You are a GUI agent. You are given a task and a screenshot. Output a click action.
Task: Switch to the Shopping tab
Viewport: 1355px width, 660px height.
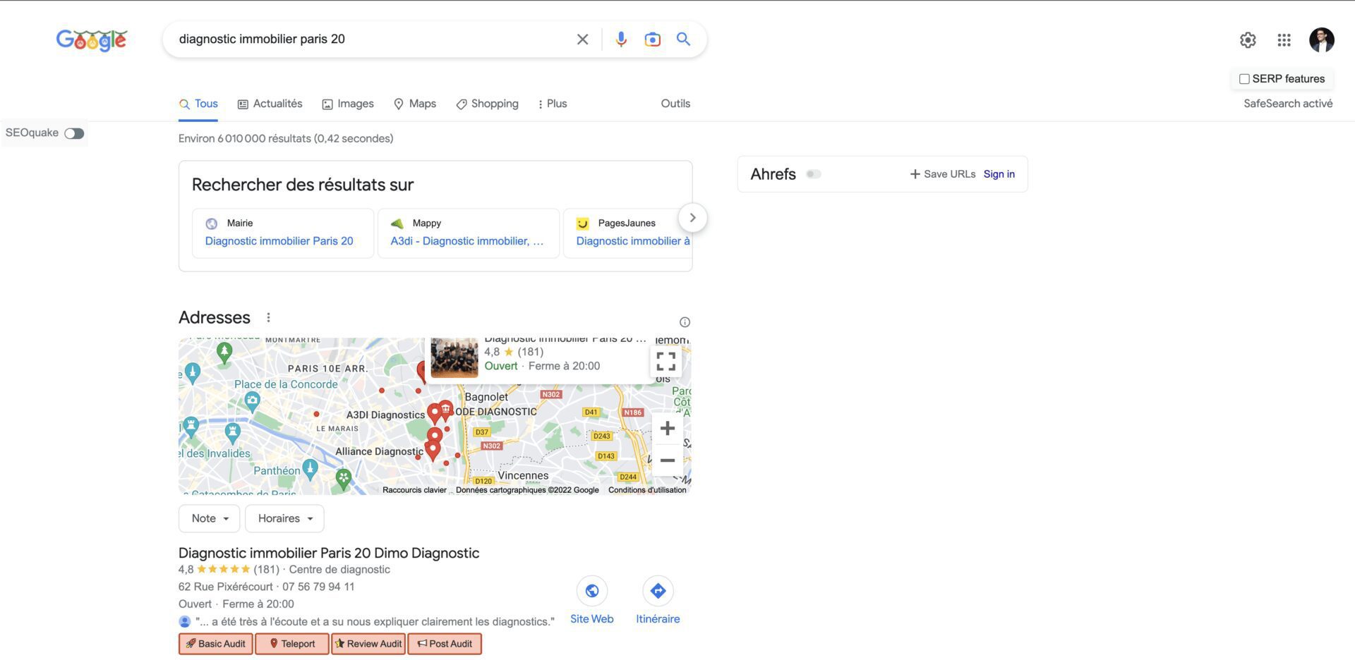click(487, 104)
